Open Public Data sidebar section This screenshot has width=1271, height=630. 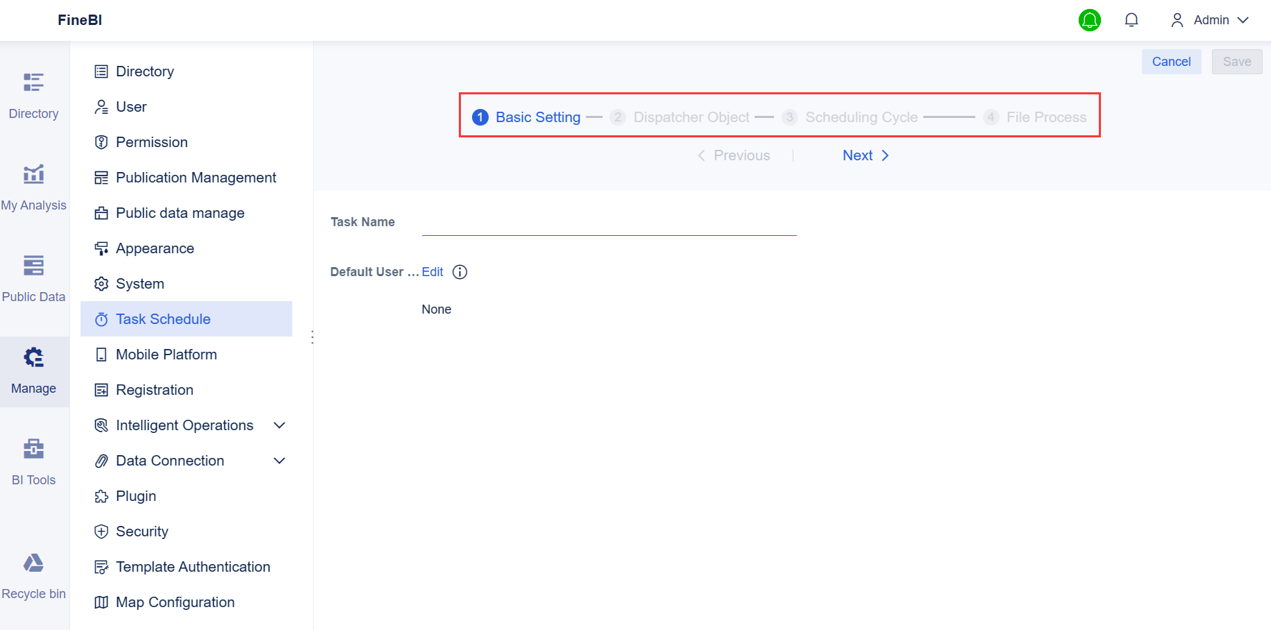tap(33, 278)
